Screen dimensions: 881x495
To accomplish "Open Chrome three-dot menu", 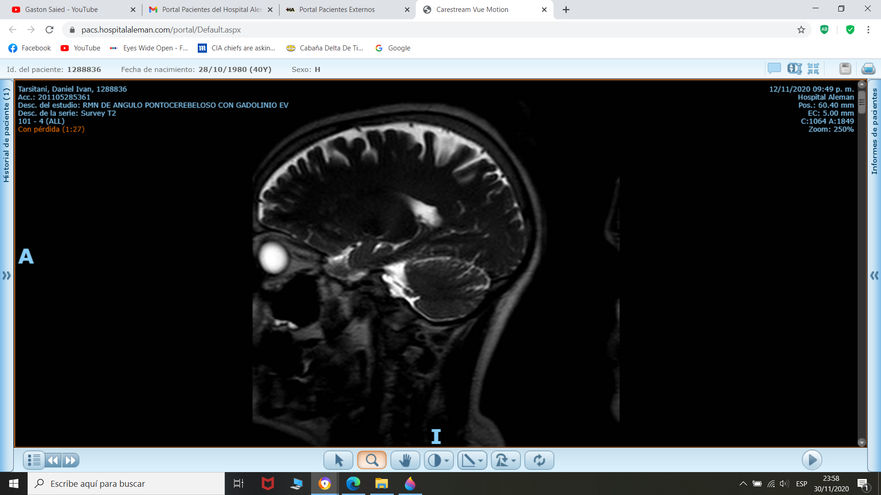I will [868, 30].
